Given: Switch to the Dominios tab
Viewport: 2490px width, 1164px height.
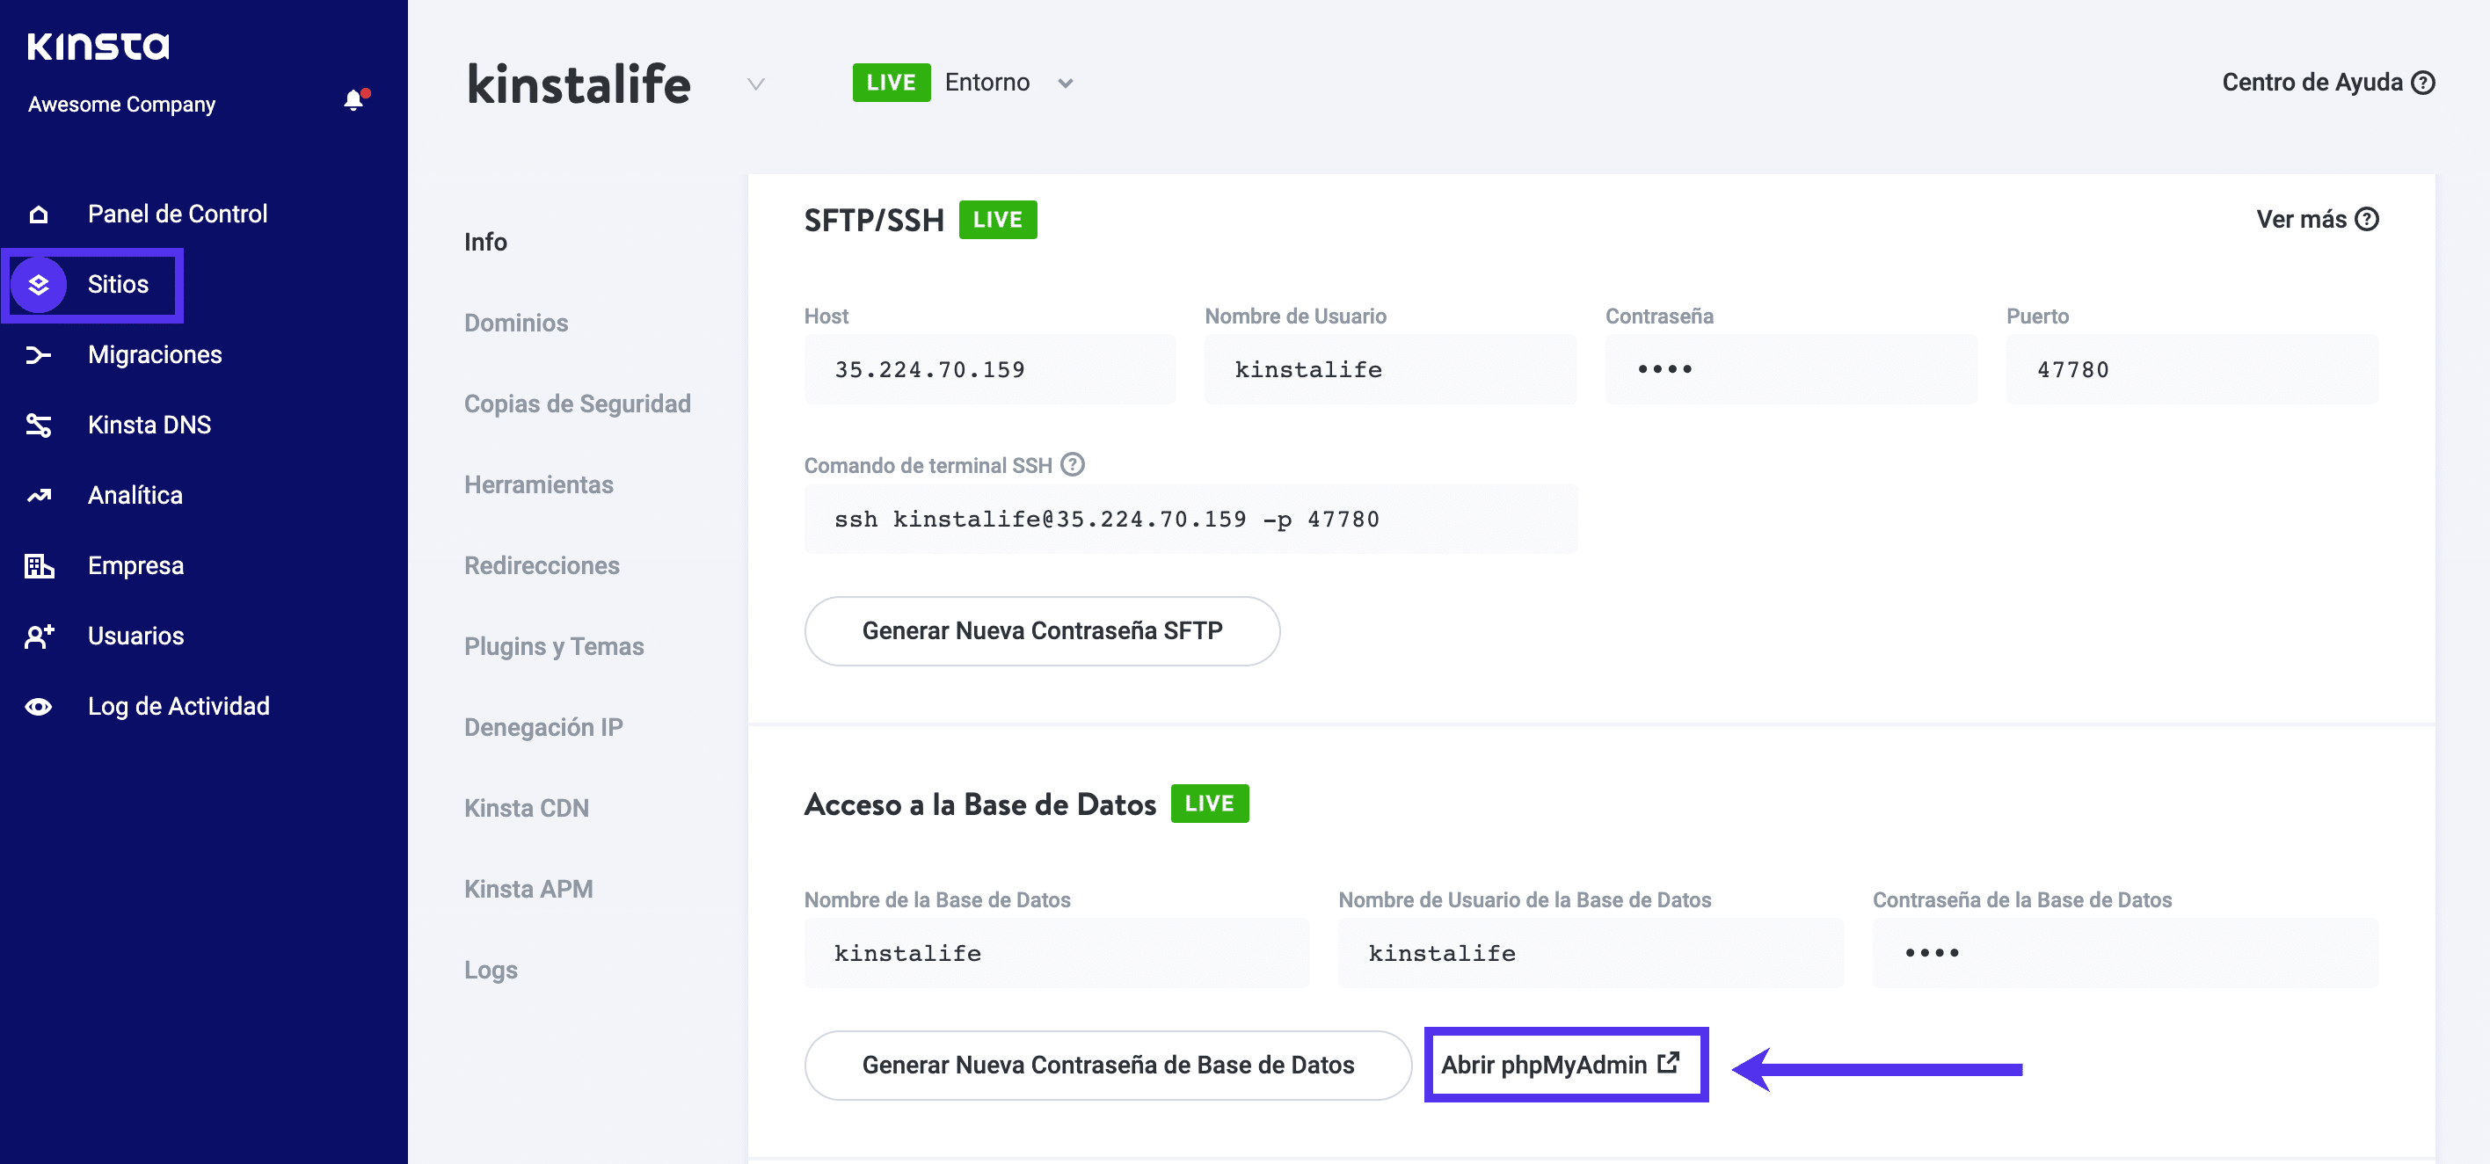Looking at the screenshot, I should (515, 323).
